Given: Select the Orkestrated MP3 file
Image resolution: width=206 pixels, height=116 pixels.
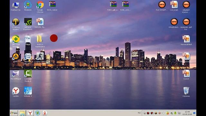Looking at the screenshot, I should coord(174,23).
